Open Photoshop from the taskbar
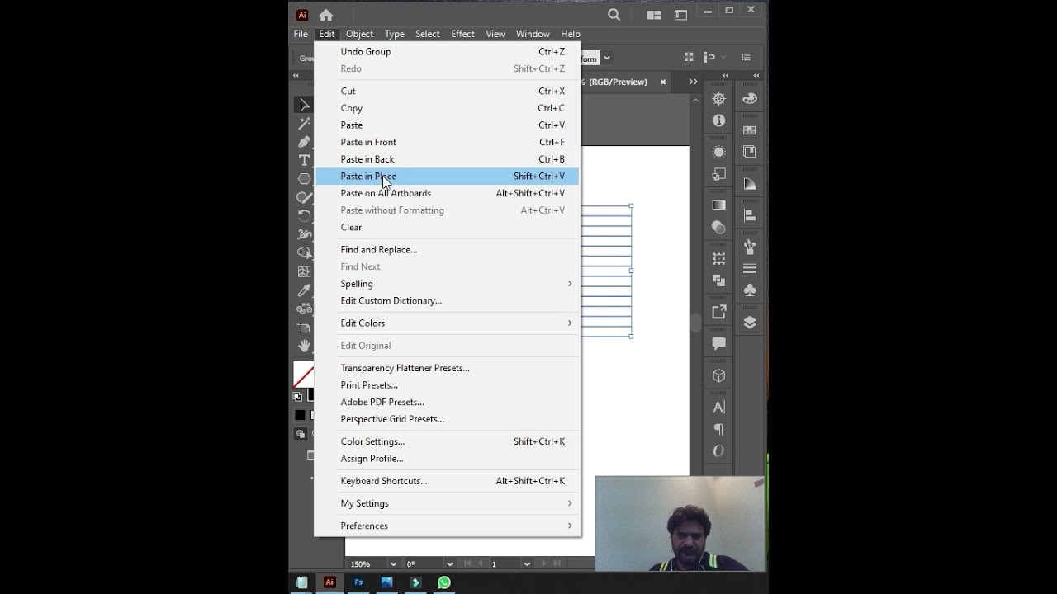1057x594 pixels. (358, 582)
